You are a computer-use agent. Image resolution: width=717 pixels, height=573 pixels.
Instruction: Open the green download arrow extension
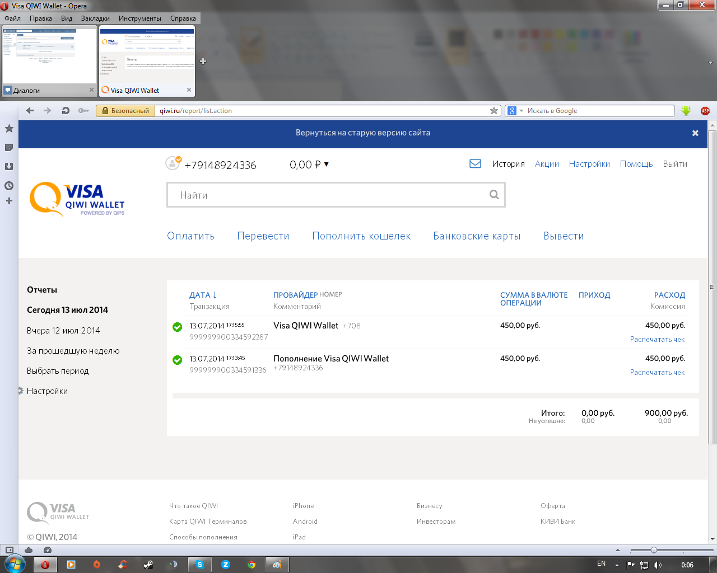pos(686,111)
